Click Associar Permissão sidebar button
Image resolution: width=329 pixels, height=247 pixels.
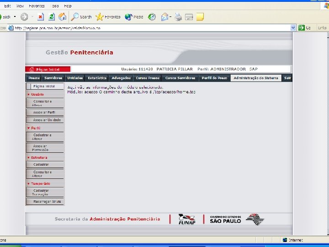point(45,148)
